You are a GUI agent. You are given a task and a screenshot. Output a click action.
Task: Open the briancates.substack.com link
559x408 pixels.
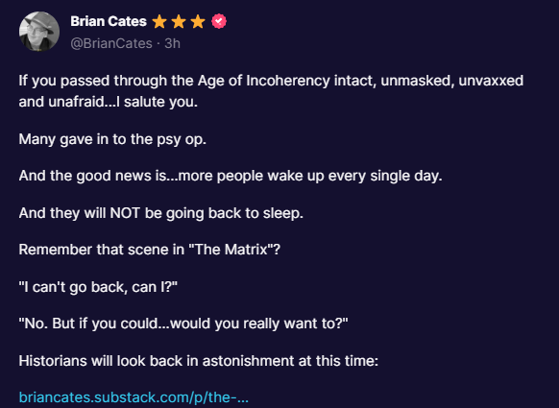click(134, 396)
